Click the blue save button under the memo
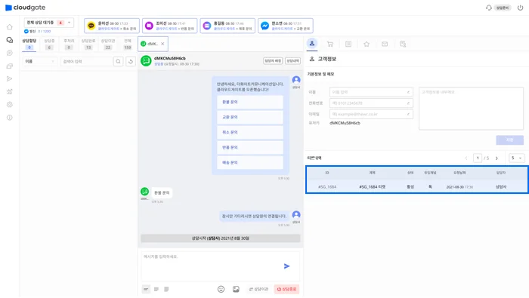Screen dimensions: 529x298 509,140
